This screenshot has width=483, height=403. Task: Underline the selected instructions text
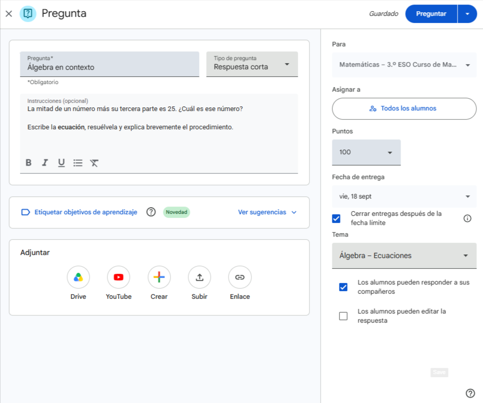click(61, 162)
